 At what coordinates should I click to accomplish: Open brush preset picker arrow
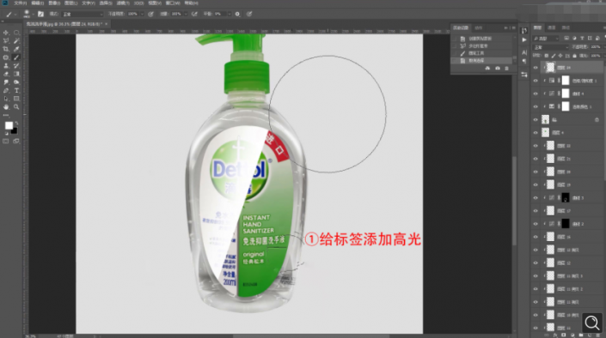coord(34,15)
